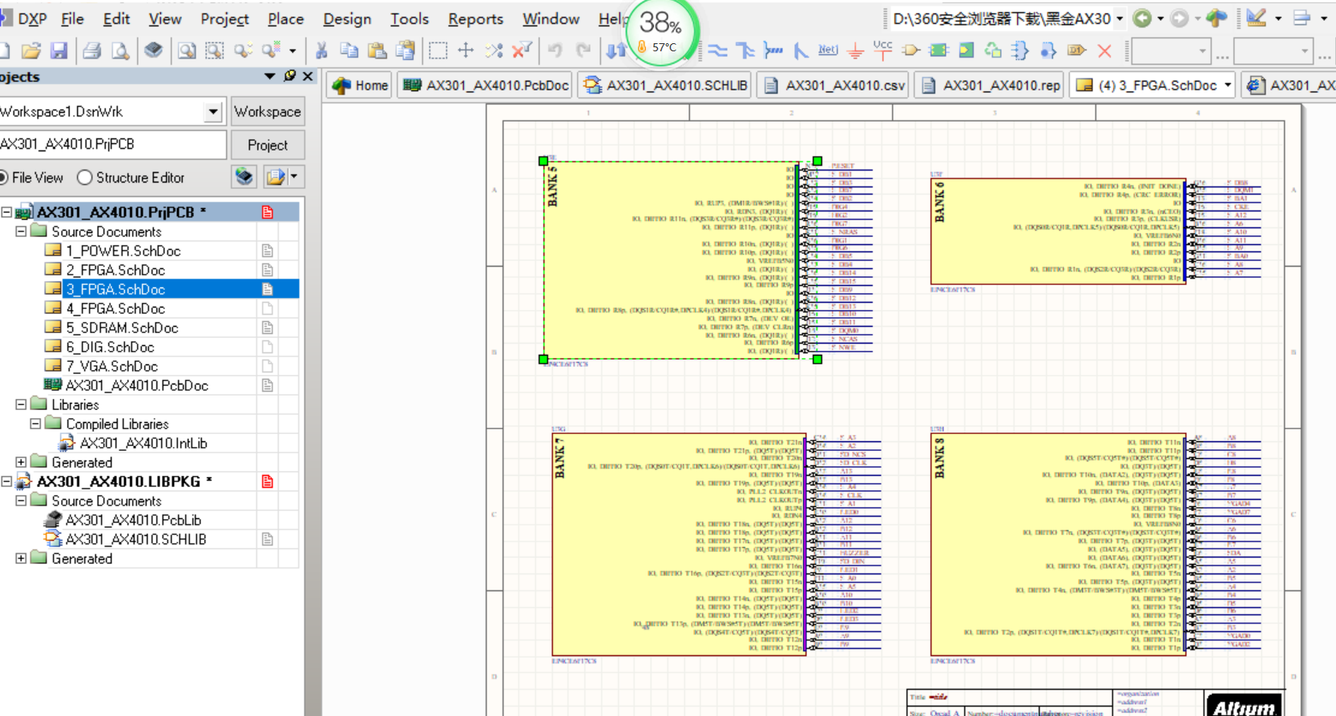1336x716 pixels.
Task: Switch to the AX301_AX4010.PcbDoc tab
Action: [486, 85]
